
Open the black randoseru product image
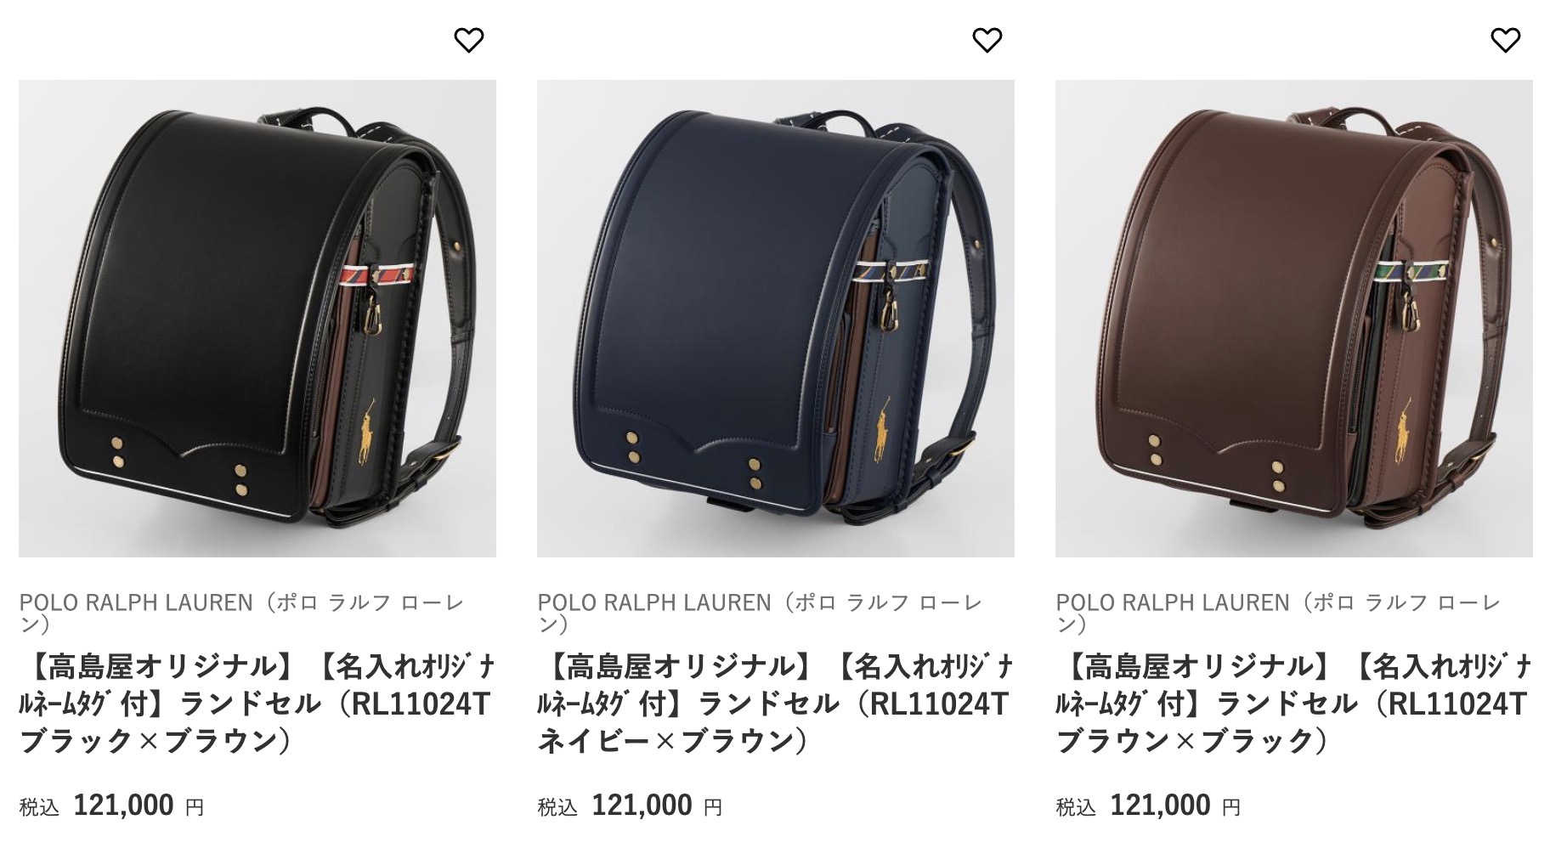click(x=257, y=319)
